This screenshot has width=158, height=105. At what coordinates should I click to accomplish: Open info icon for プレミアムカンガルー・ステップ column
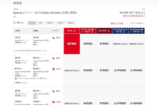pos(142,32)
